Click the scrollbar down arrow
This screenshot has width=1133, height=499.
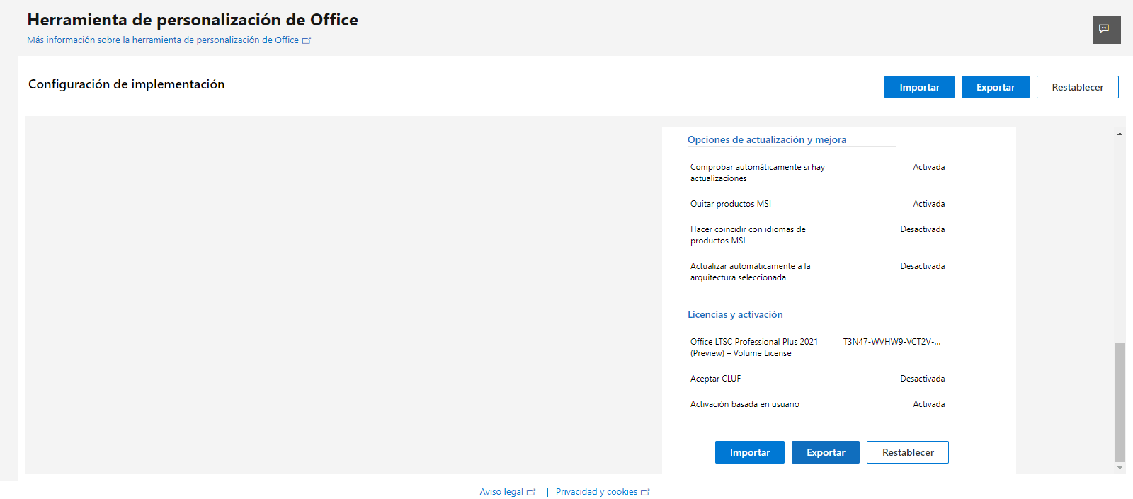click(1120, 467)
